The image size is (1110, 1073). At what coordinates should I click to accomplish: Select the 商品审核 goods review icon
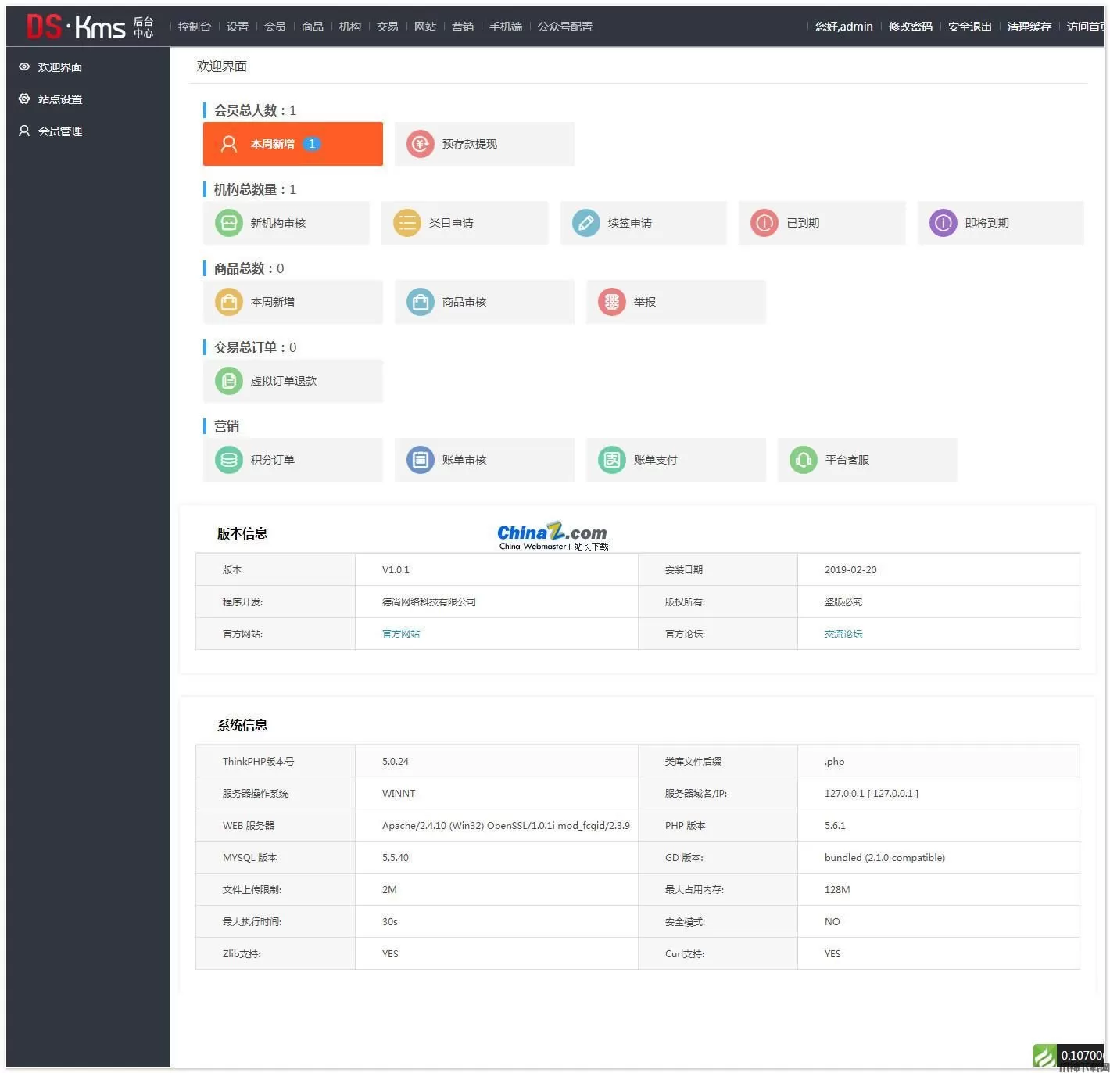[x=420, y=302]
